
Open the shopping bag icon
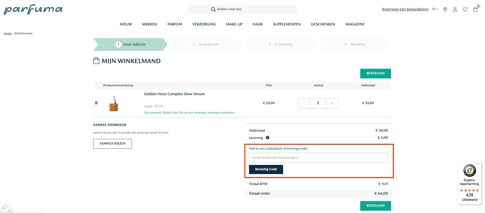click(x=475, y=9)
